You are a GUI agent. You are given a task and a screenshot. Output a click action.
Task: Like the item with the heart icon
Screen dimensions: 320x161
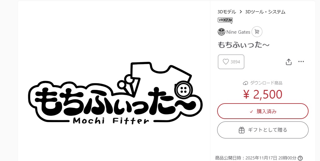tap(226, 62)
